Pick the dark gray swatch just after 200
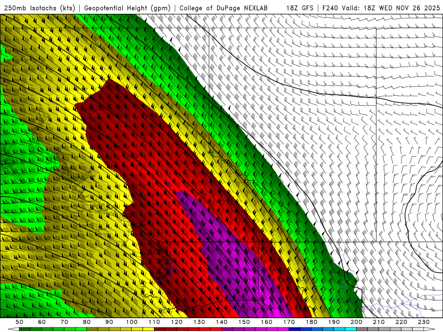The width and height of the screenshot is (443, 332). click(x=362, y=329)
